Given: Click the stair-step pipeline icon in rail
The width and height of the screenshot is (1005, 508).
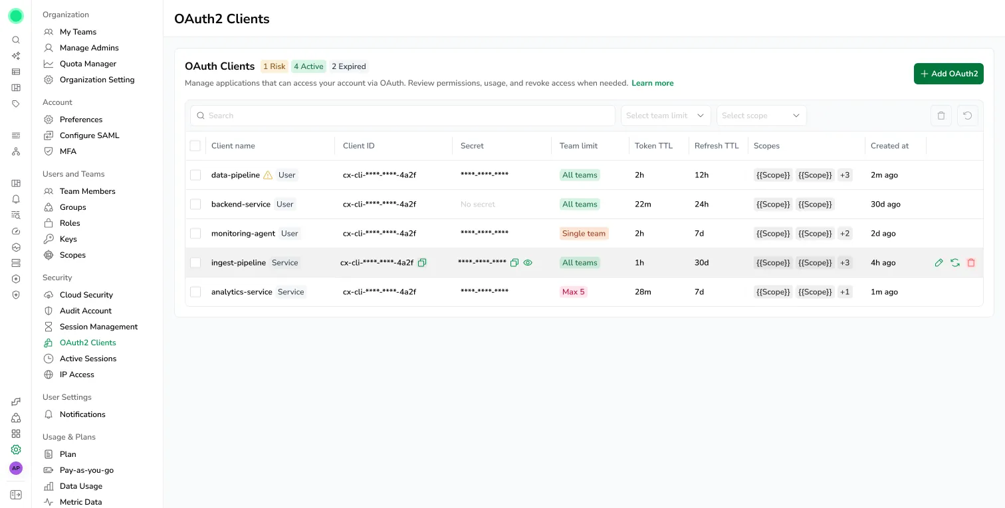Looking at the screenshot, I should coord(16,402).
